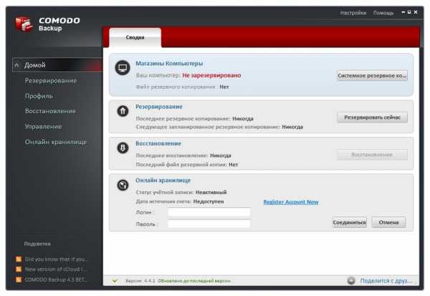430x296 pixels.
Task: Click the Поделится с друз... link
Action: (x=386, y=281)
